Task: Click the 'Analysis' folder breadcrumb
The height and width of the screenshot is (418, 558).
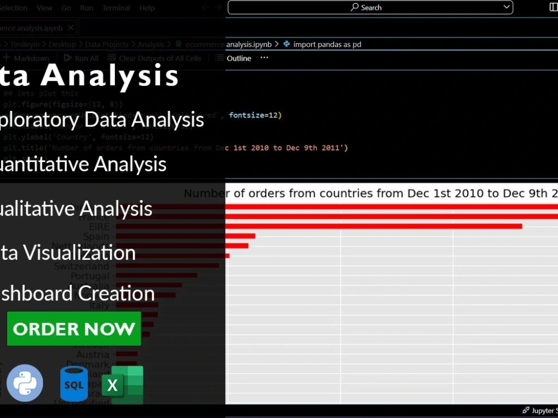Action: point(151,45)
